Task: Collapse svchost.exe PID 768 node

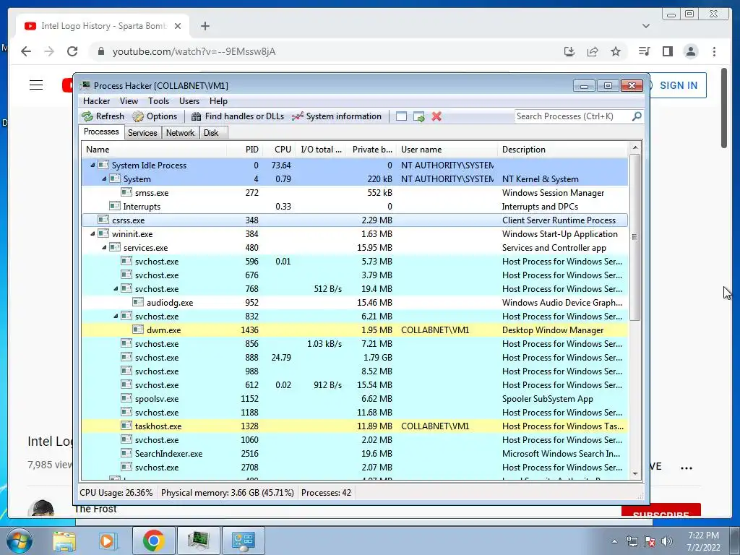Action: [x=116, y=289]
